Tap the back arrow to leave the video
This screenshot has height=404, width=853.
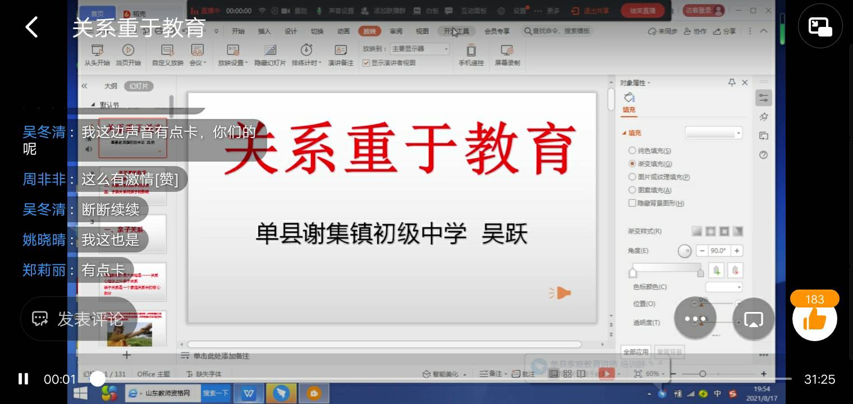[31, 27]
